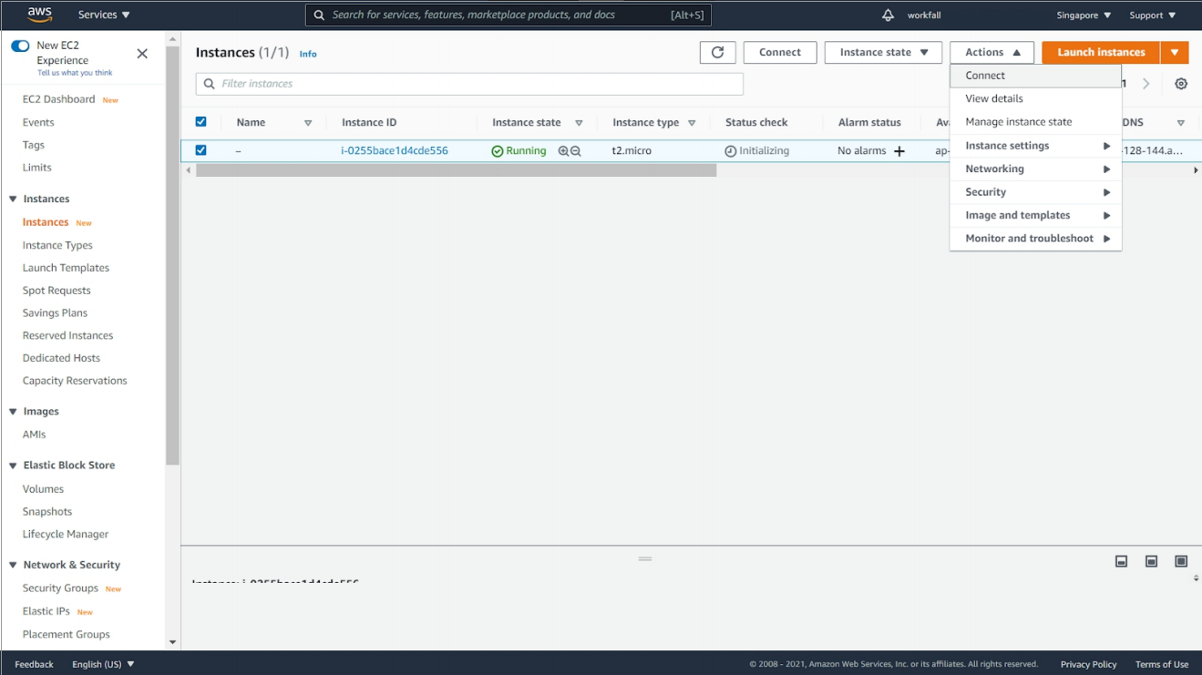Focus the top AWS services search box
This screenshot has height=675, width=1202.
(509, 15)
